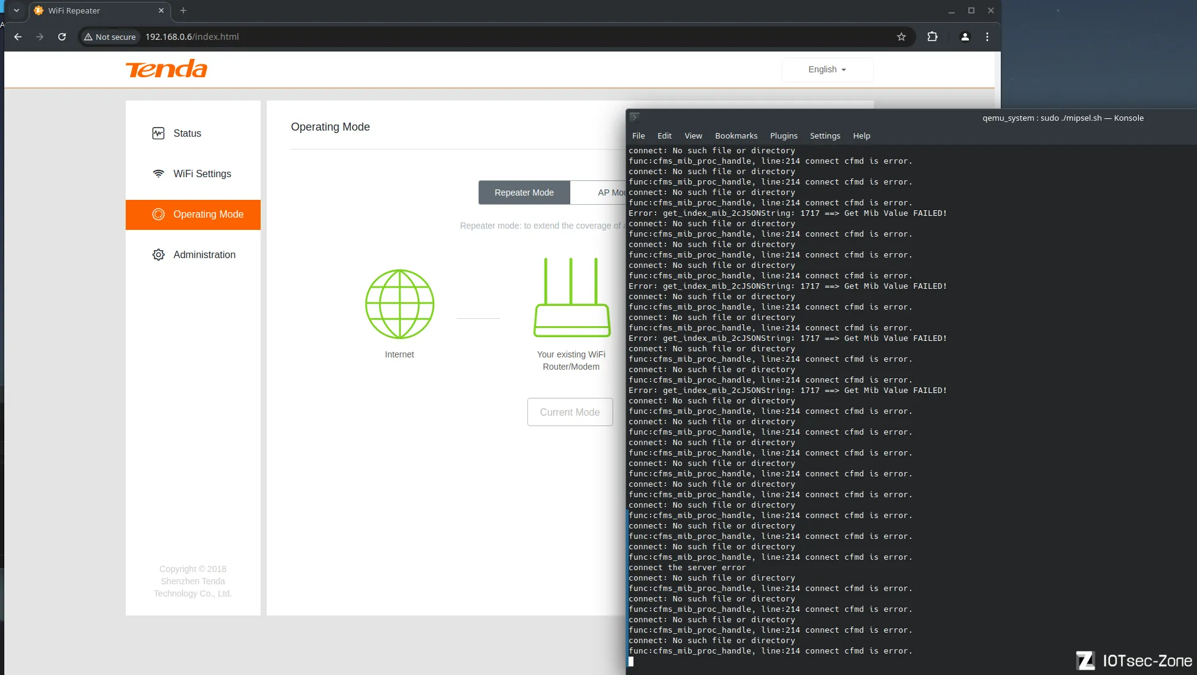
Task: Click the browser address bar URL
Action: (x=192, y=37)
